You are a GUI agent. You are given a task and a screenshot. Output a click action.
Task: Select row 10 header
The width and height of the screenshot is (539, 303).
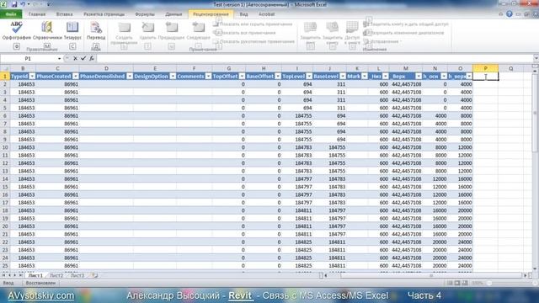tap(5, 147)
